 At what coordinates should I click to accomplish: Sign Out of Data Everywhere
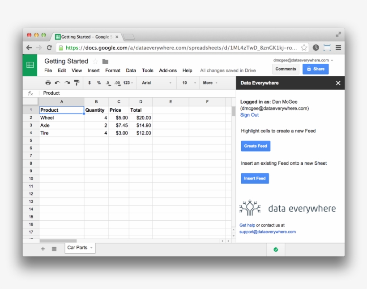pyautogui.click(x=249, y=115)
